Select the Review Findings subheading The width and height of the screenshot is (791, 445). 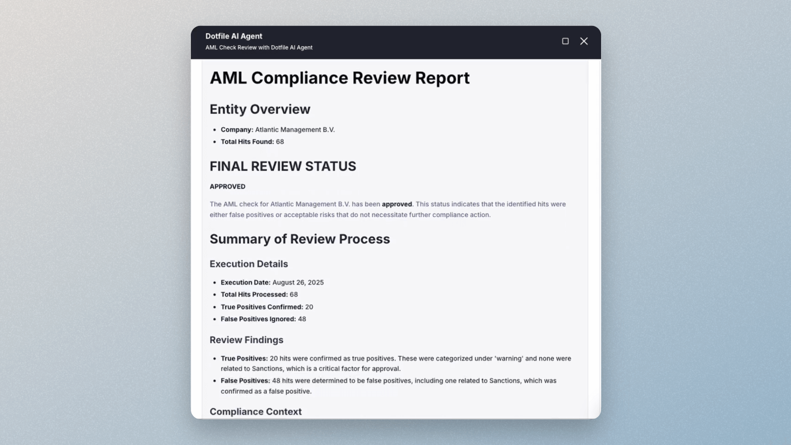click(246, 339)
